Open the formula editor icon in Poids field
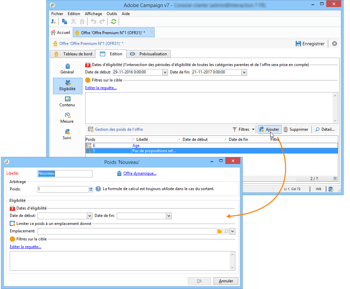This screenshot has height=289, width=350. coord(91,189)
